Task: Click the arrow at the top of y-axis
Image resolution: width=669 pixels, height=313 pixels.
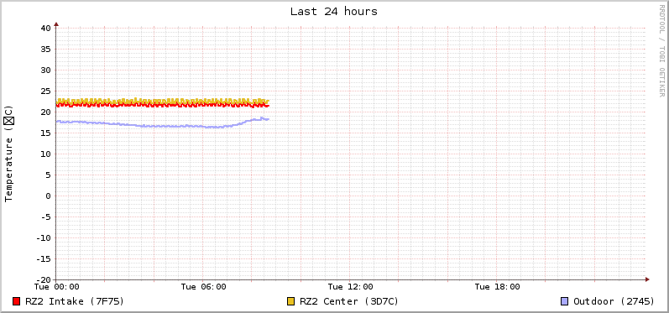Action: (x=56, y=24)
